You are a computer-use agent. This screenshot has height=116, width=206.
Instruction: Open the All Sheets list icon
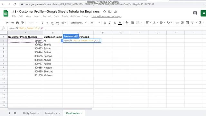(x=15, y=113)
